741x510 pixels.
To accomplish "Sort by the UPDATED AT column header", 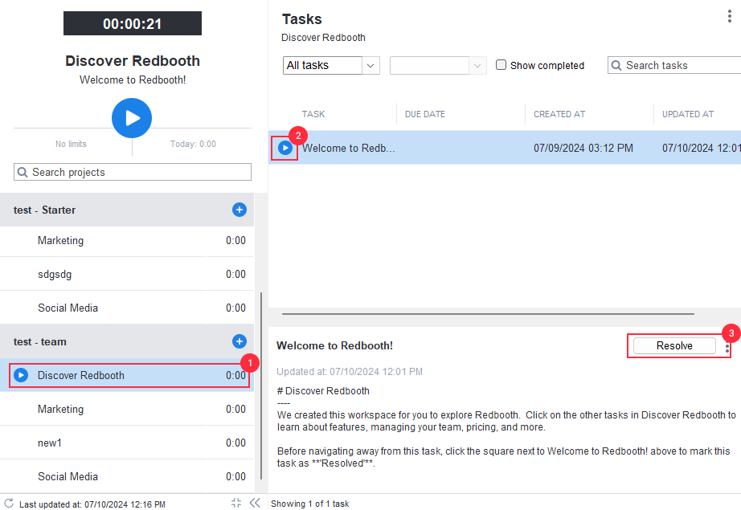I will click(688, 114).
